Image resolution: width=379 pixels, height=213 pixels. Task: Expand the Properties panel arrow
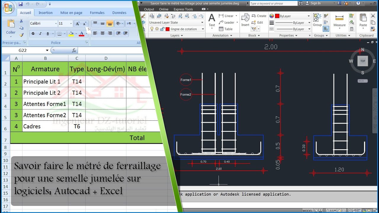(296, 35)
